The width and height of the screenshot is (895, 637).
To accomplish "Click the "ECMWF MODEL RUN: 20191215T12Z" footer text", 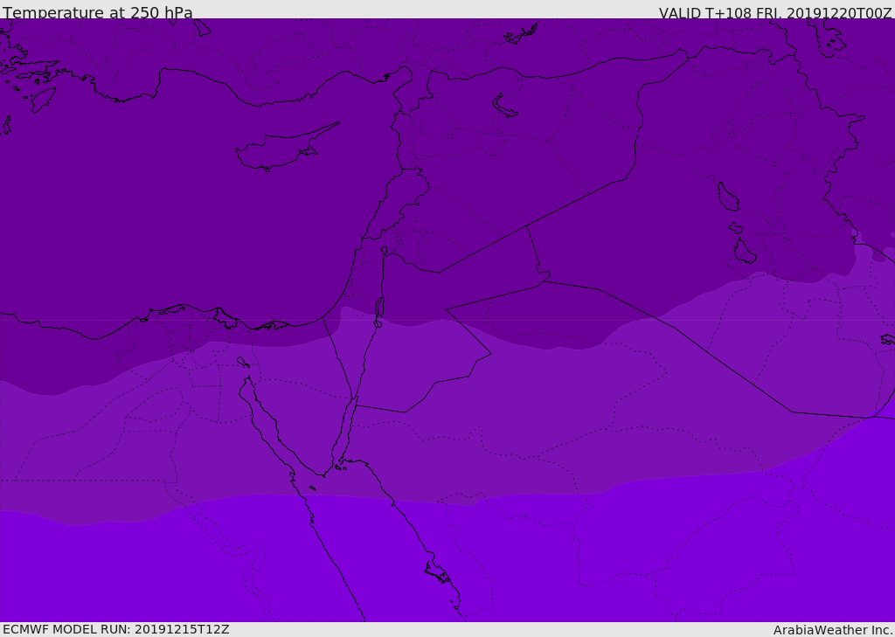I will tap(116, 630).
